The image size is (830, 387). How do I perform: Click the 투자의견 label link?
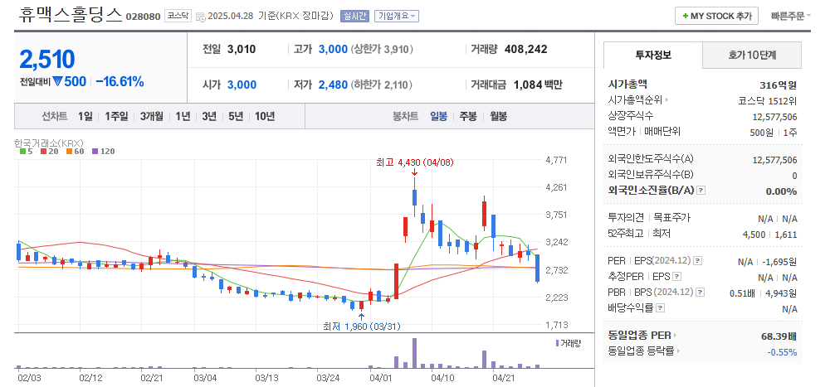click(x=626, y=217)
